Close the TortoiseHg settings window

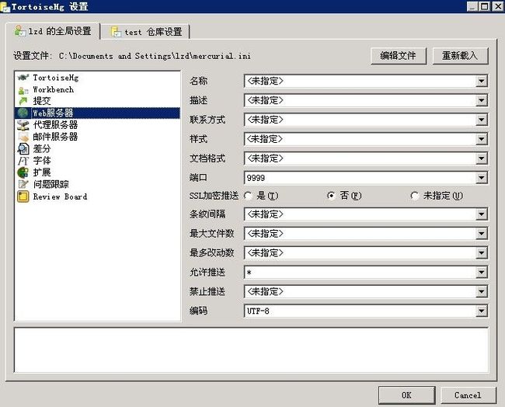498,6
